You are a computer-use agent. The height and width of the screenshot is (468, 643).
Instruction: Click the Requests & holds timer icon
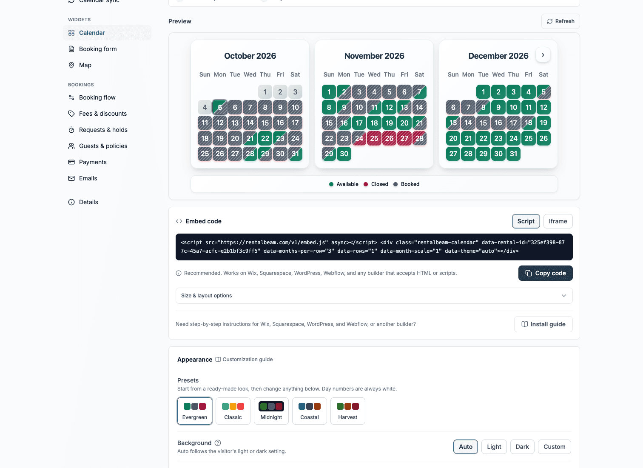point(71,130)
